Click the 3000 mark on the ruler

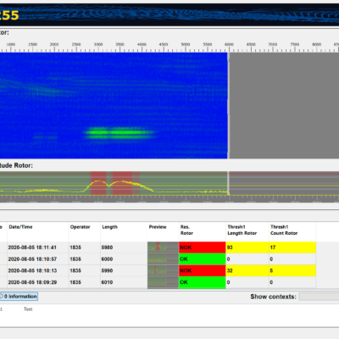tap(98, 45)
